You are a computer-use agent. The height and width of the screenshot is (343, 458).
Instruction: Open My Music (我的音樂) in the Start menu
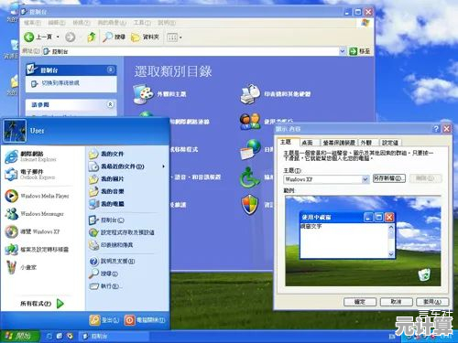[106, 191]
